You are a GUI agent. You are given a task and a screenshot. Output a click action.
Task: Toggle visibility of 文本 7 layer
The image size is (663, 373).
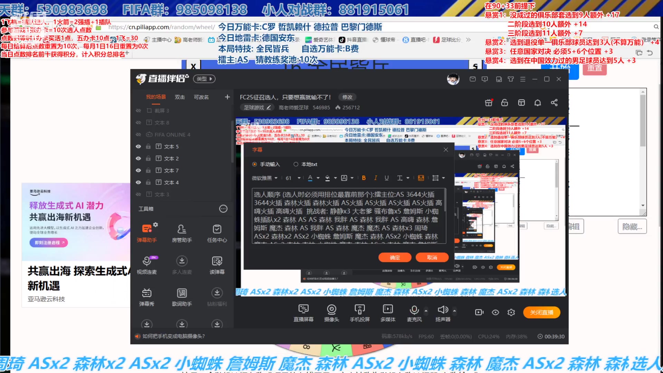tap(138, 170)
